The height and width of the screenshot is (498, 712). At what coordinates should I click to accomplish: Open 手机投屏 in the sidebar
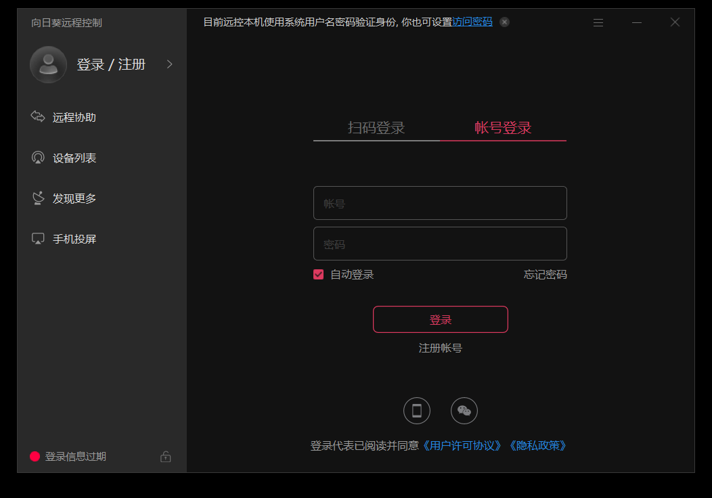point(74,239)
